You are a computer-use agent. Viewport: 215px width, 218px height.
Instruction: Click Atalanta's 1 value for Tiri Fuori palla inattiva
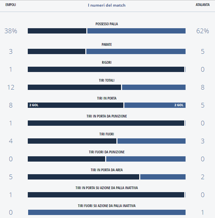(202, 213)
